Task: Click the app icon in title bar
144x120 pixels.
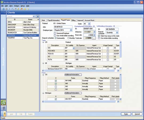Action: click(x=2, y=2)
